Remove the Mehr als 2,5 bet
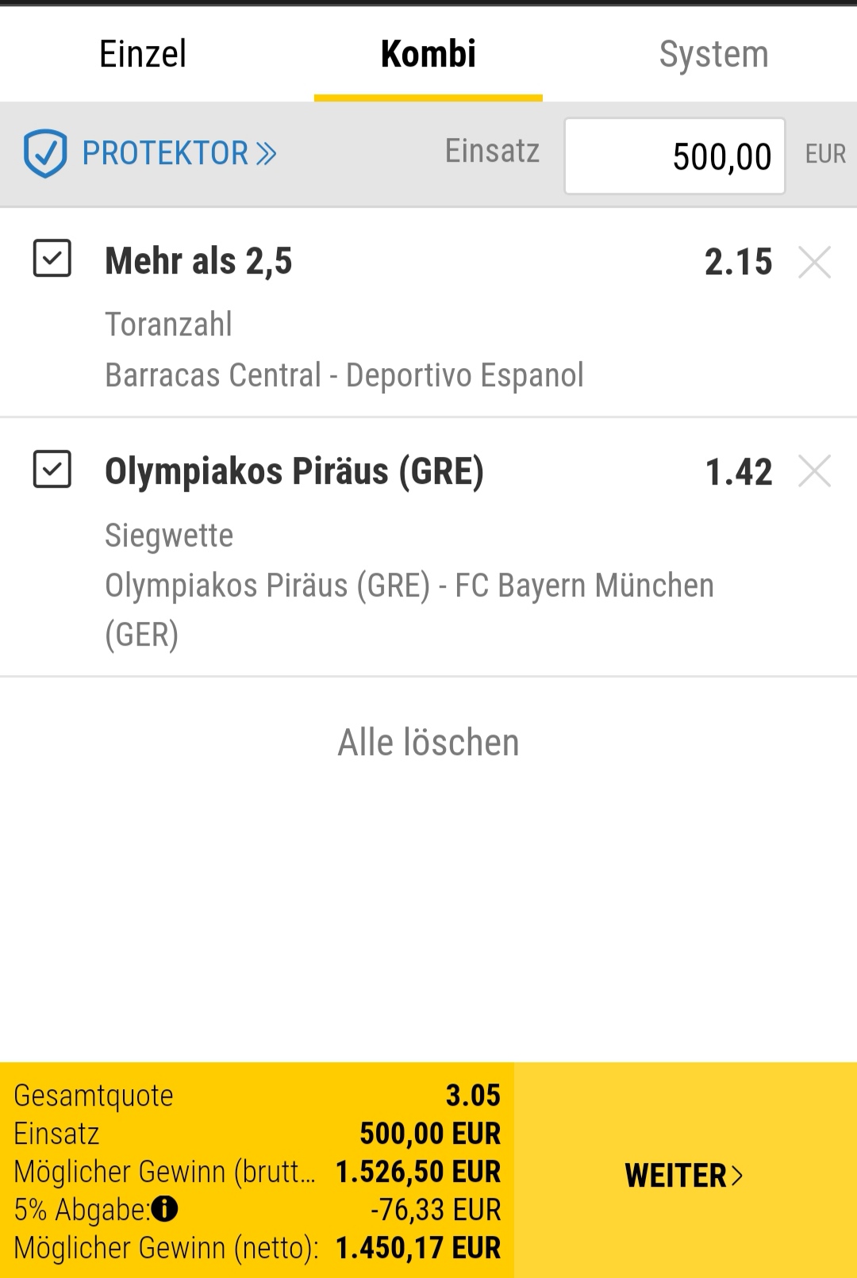This screenshot has width=857, height=1278. click(814, 263)
